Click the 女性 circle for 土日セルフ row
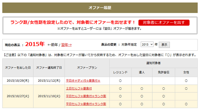 186,88
